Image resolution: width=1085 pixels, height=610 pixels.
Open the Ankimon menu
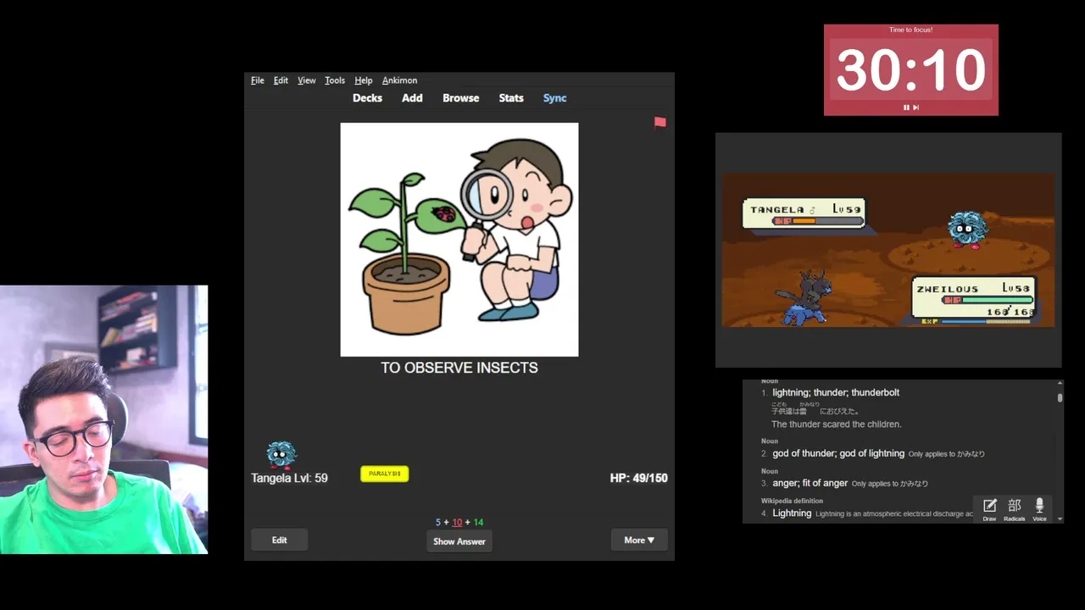point(399,80)
